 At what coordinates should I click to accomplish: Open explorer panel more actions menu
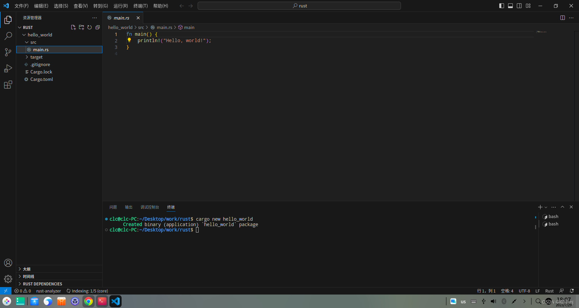[x=95, y=18]
